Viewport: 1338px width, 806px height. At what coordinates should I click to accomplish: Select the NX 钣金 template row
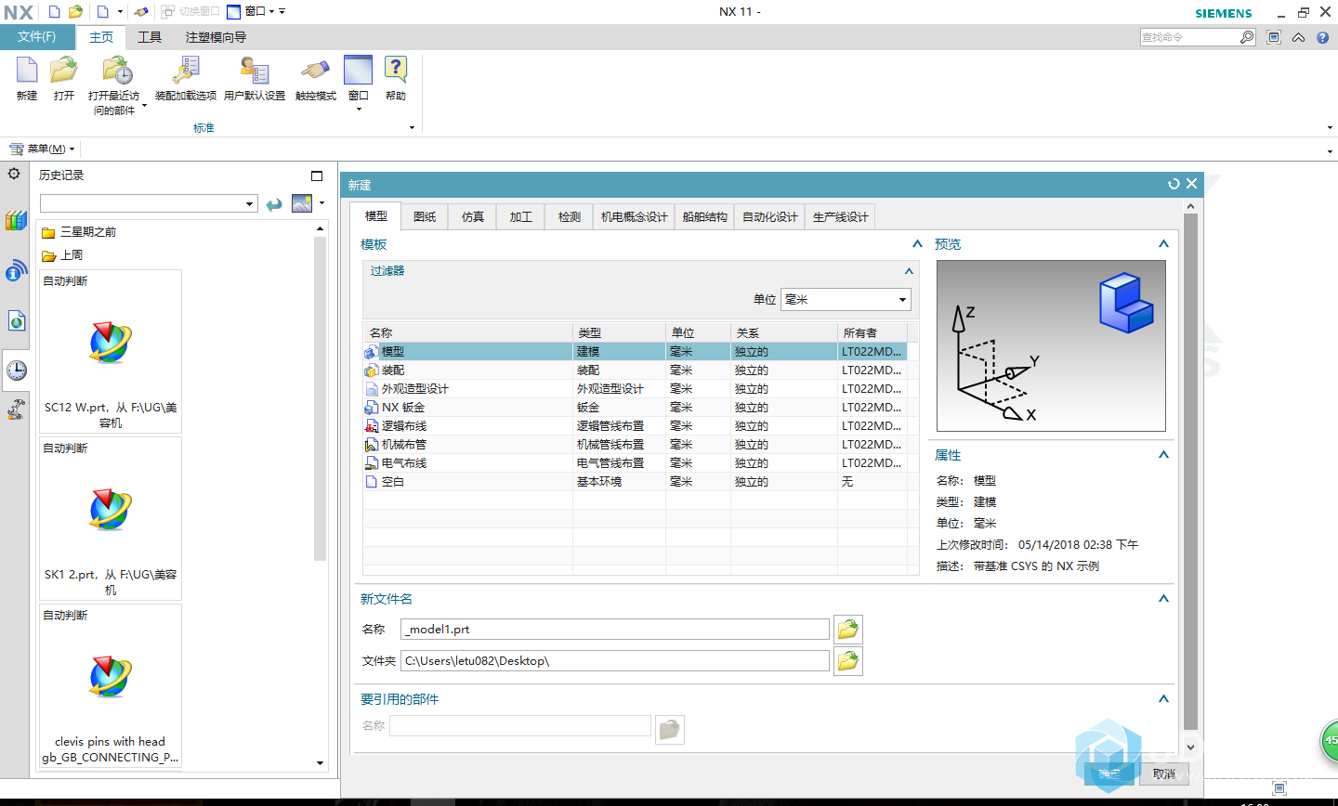click(635, 408)
